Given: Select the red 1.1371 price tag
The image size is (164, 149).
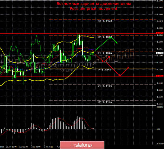Looking at the screenshot, I should [x=160, y=33].
